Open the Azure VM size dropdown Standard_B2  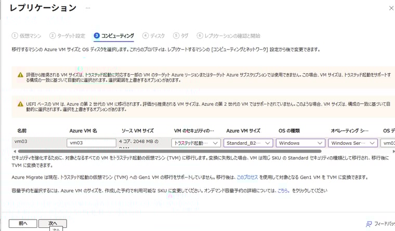pos(248,143)
